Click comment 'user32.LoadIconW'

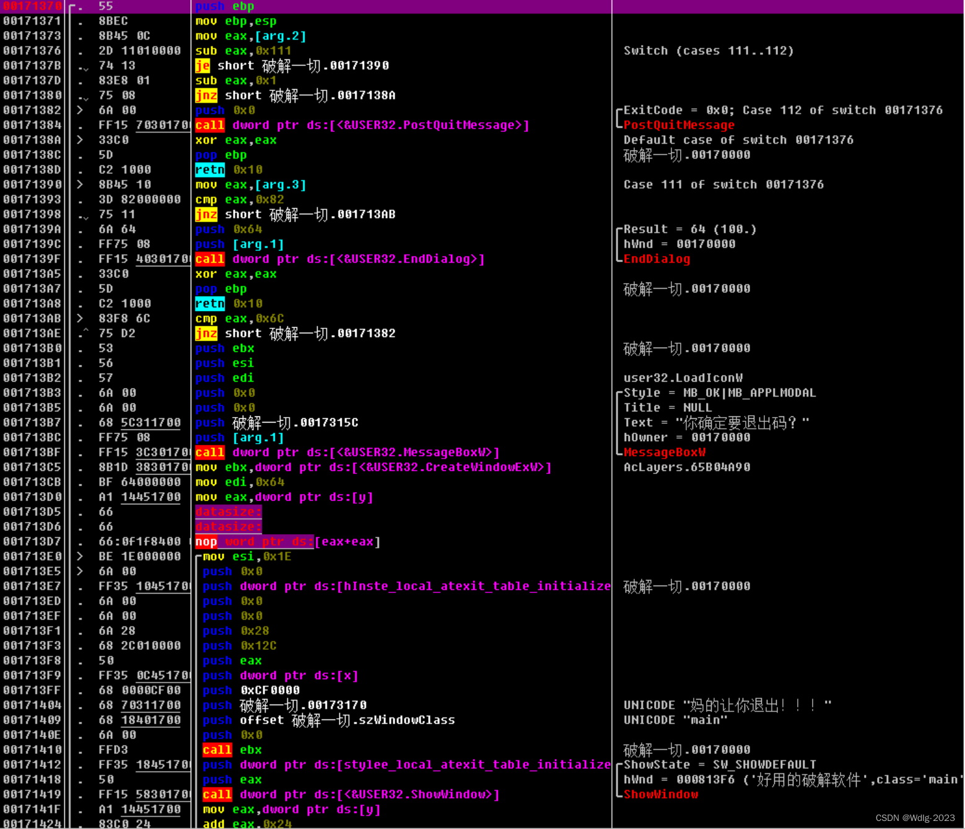coord(683,378)
